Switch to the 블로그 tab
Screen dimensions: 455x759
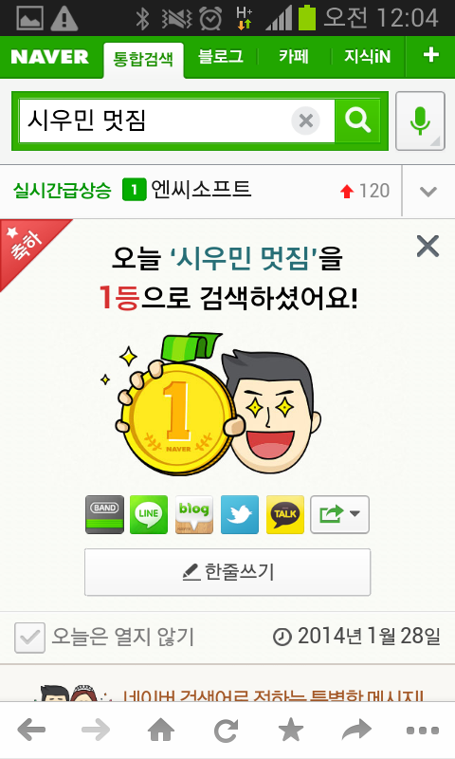coord(221,57)
